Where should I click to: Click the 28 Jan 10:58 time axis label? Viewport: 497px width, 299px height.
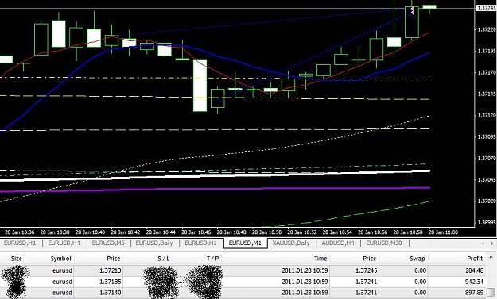click(408, 232)
